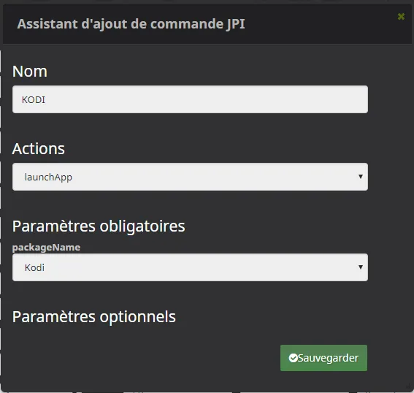Click the Paramètres optionnels heading
The width and height of the screenshot is (414, 393).
[93, 317]
